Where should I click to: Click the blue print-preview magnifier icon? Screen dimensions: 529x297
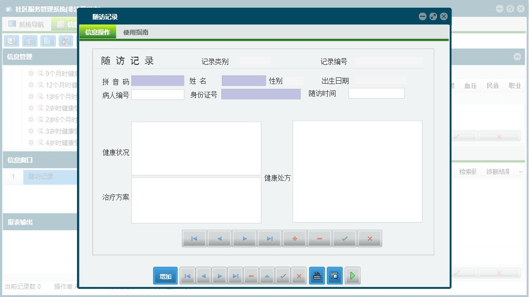[x=335, y=276]
